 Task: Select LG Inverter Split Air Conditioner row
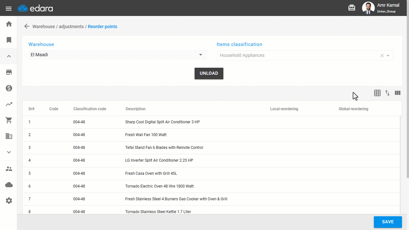point(211,160)
